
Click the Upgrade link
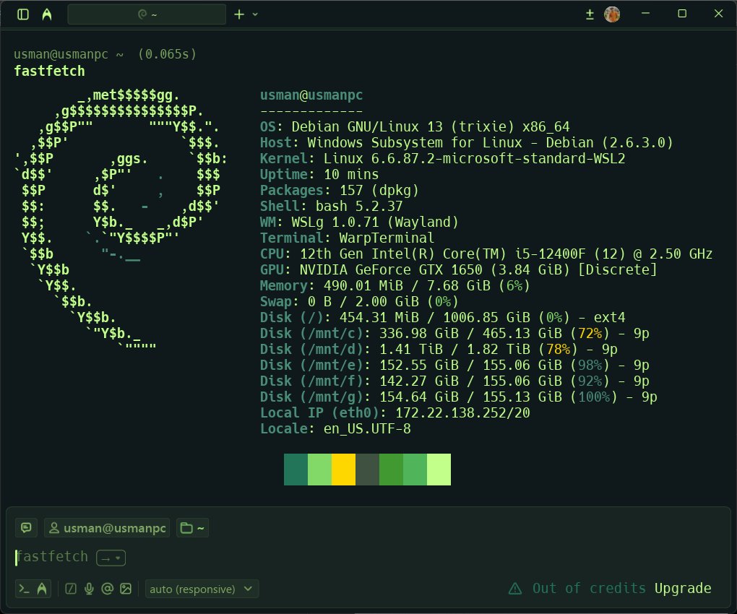(683, 588)
